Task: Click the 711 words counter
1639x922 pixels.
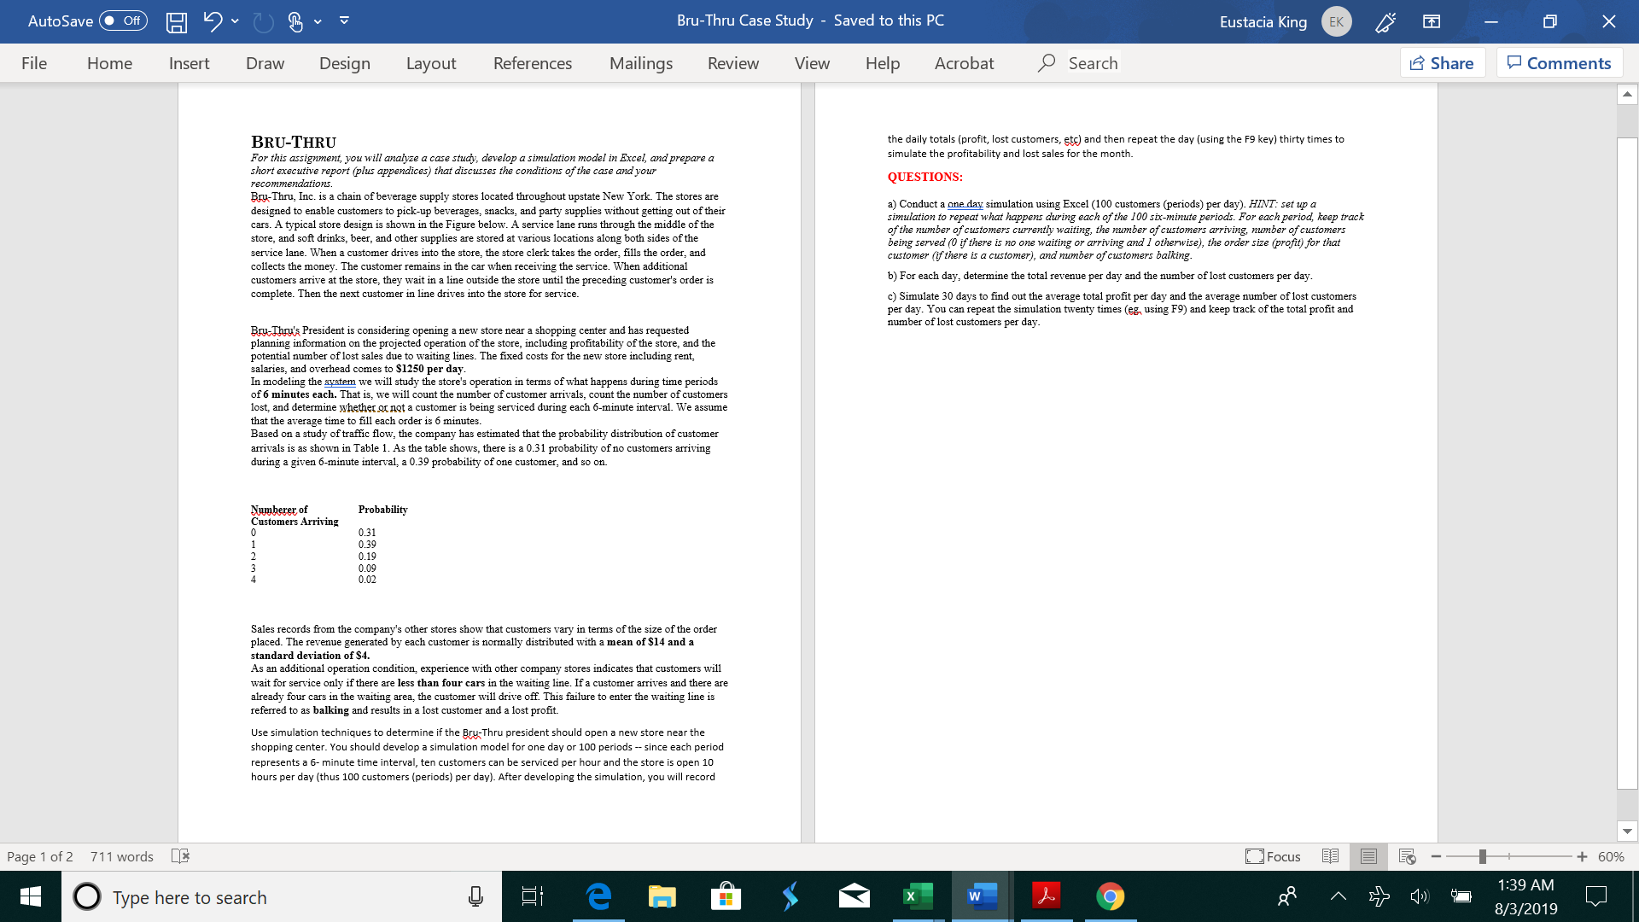Action: 122,856
